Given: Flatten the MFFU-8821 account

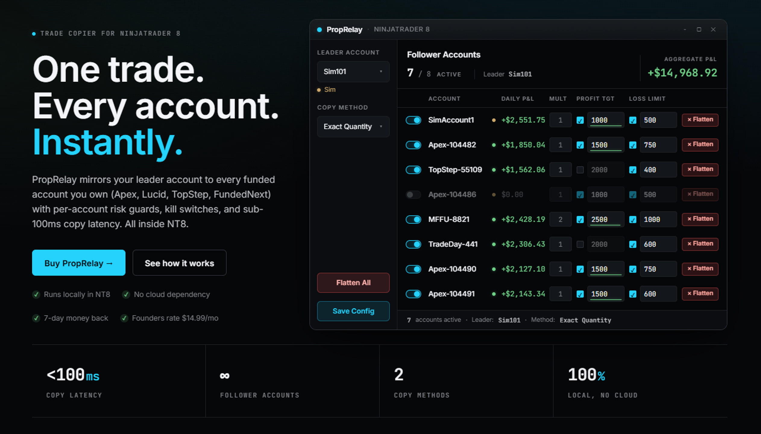Looking at the screenshot, I should coord(700,219).
